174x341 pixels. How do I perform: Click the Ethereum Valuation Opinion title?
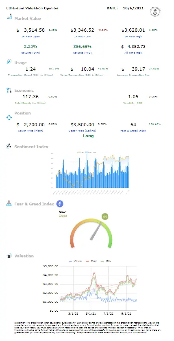pyautogui.click(x=32, y=8)
